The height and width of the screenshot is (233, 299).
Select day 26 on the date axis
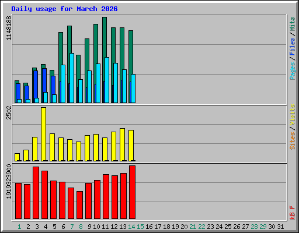(x=237, y=227)
